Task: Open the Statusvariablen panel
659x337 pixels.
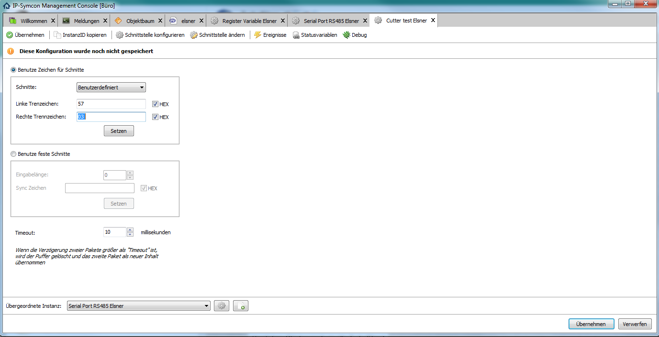Action: pyautogui.click(x=314, y=35)
